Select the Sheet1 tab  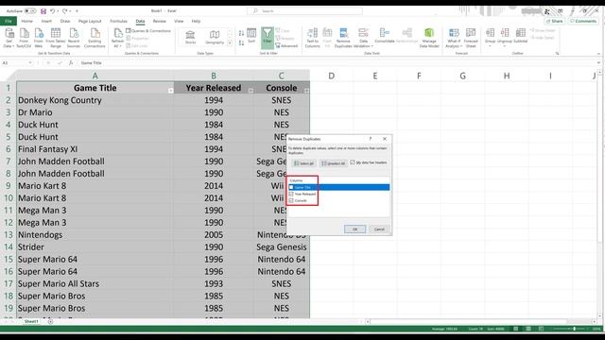[x=31, y=321]
